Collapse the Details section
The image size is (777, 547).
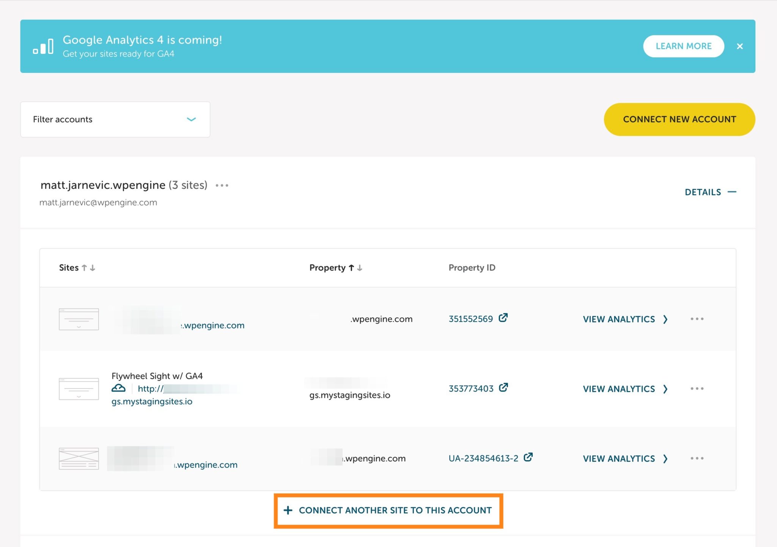[733, 192]
